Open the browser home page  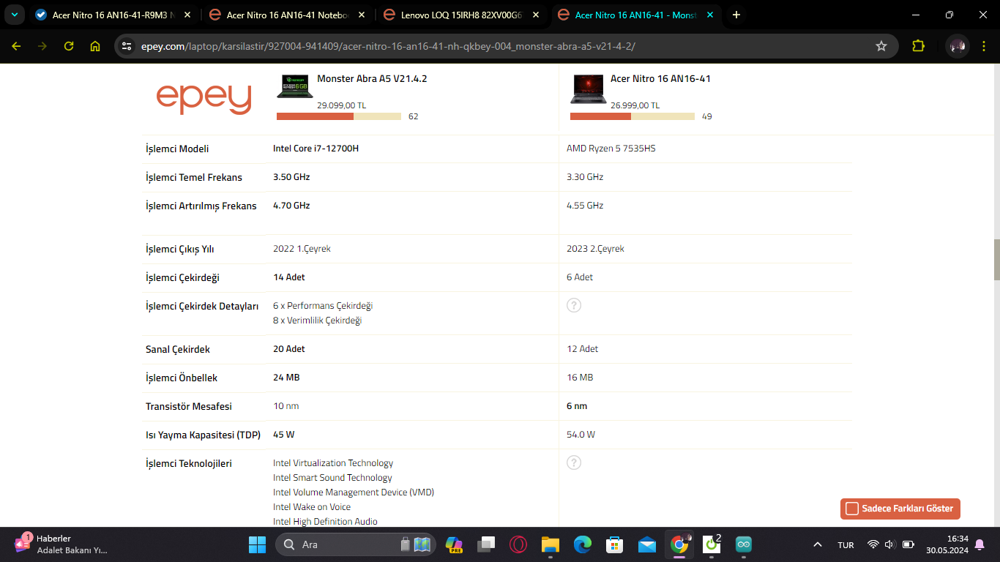pos(95,46)
